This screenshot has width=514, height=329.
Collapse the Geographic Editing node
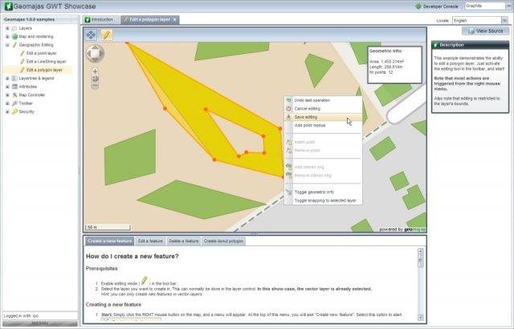click(7, 45)
